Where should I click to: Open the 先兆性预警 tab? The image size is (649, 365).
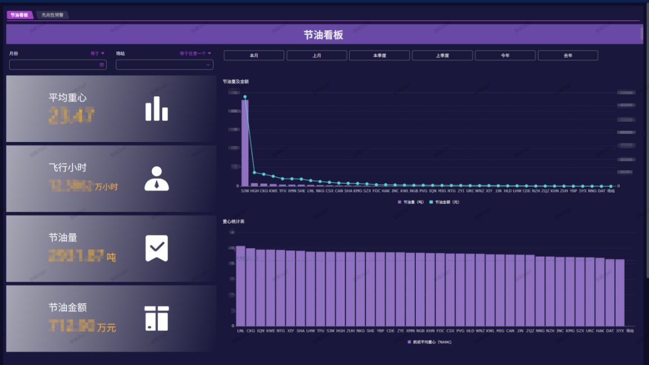point(52,15)
